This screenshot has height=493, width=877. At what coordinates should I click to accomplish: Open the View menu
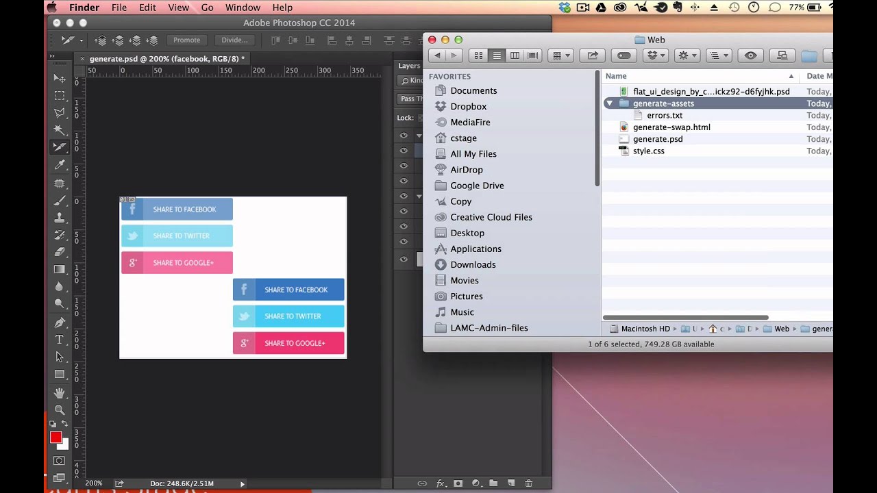click(x=178, y=8)
